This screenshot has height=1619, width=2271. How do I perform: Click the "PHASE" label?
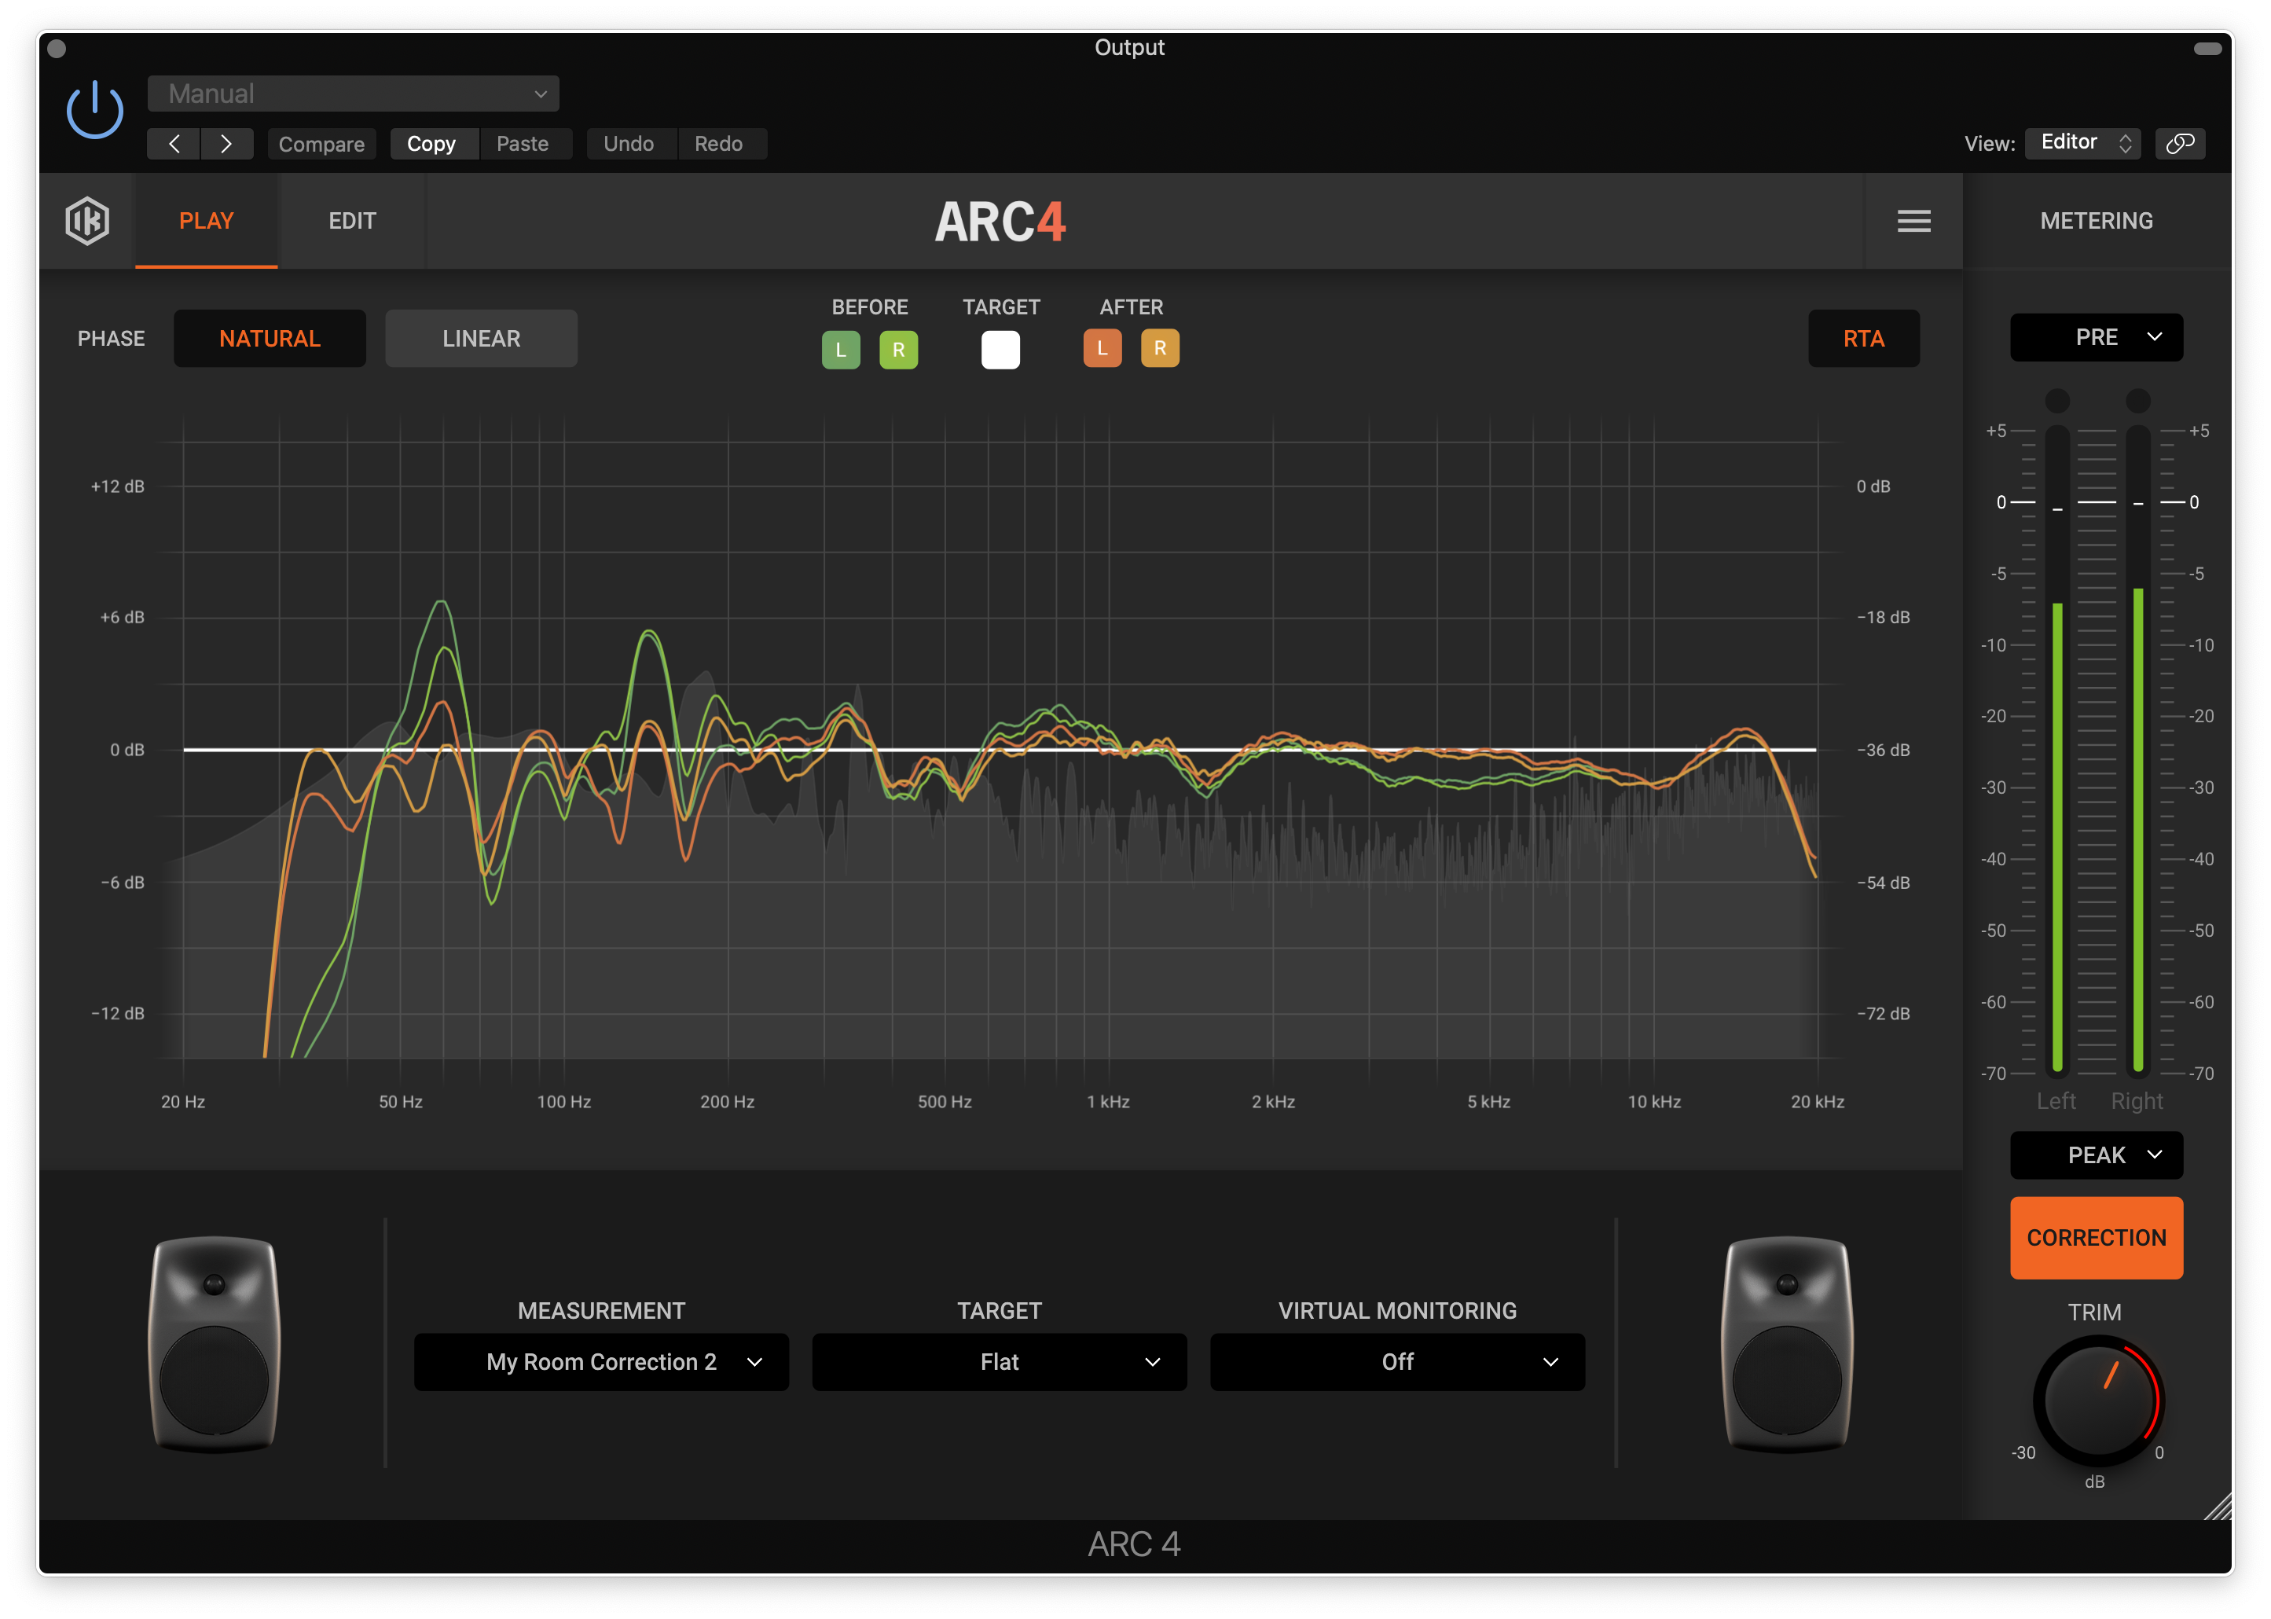[x=112, y=339]
